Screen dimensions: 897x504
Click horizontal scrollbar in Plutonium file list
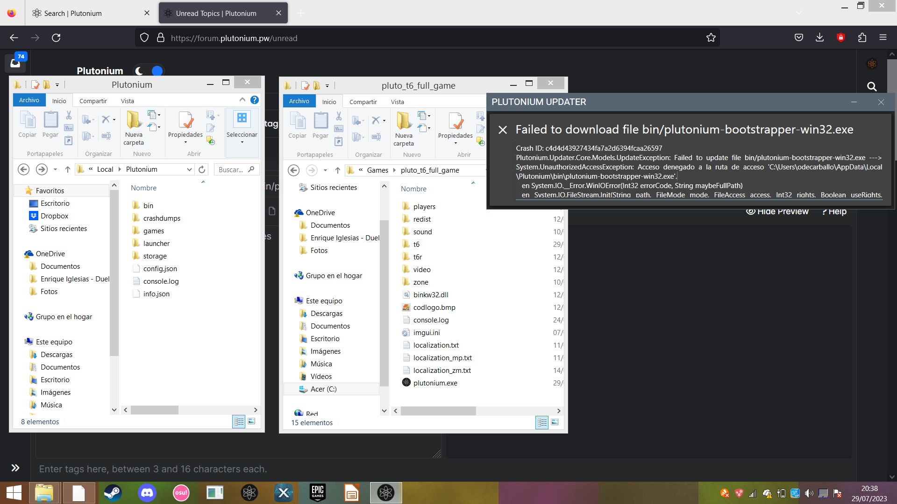[154, 410]
